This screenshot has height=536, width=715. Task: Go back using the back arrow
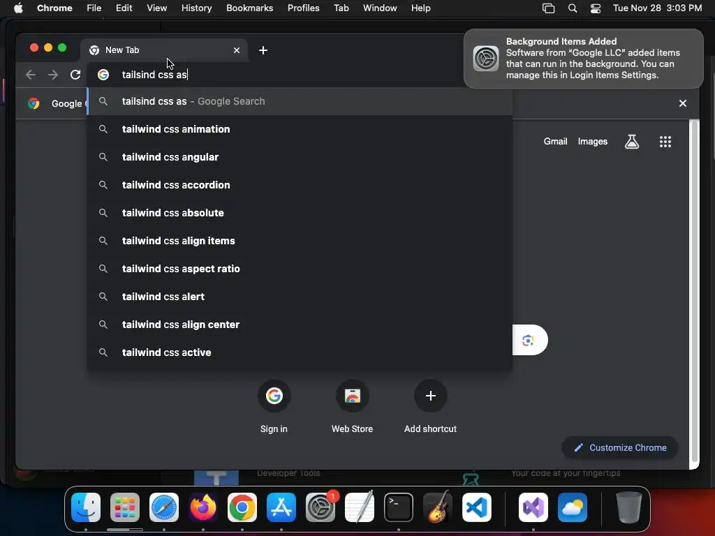point(31,75)
